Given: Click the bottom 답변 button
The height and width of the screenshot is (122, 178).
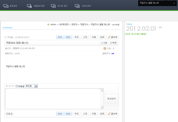Looking at the screenshot, I should click(102, 114).
